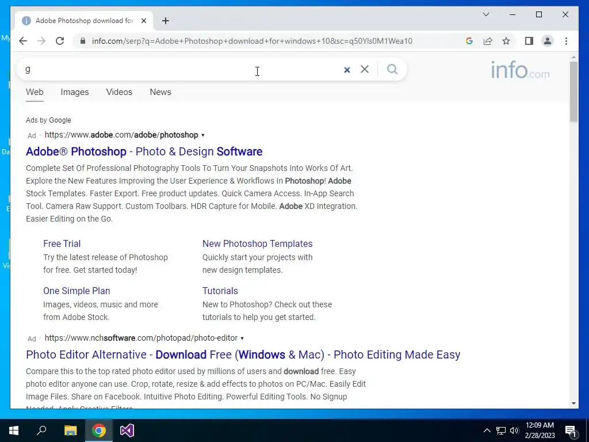Open the network status tray icon
This screenshot has width=589, height=442.
pos(500,430)
